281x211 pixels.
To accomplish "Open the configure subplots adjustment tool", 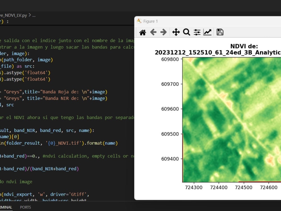I will point(197,32).
